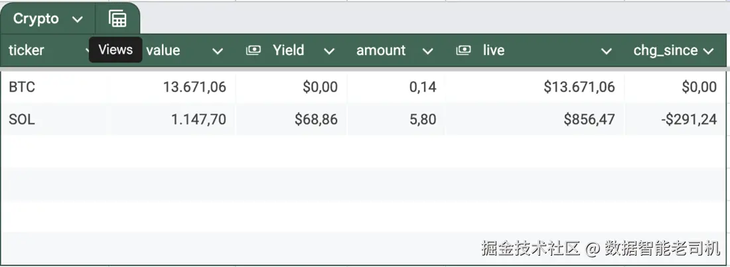Open the table Views icon
The height and width of the screenshot is (267, 730).
pos(117,19)
